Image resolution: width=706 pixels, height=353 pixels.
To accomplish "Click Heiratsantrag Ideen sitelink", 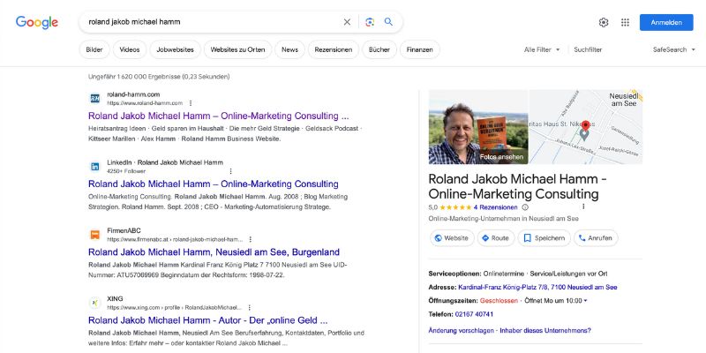I will [x=117, y=128].
